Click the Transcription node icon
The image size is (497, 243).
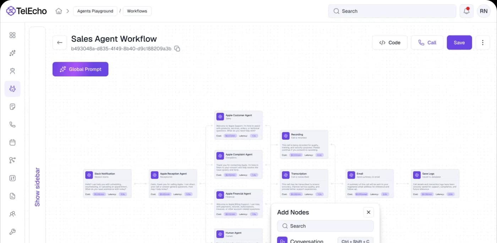(286, 175)
